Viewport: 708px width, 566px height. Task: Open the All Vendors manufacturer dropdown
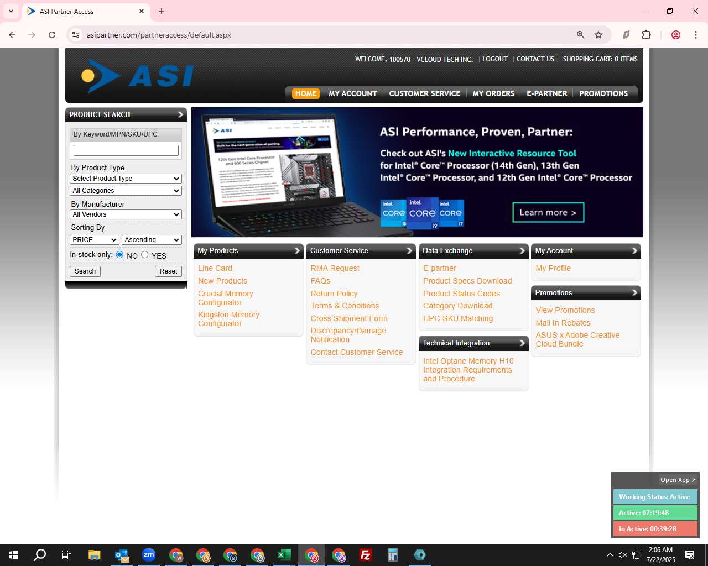126,214
